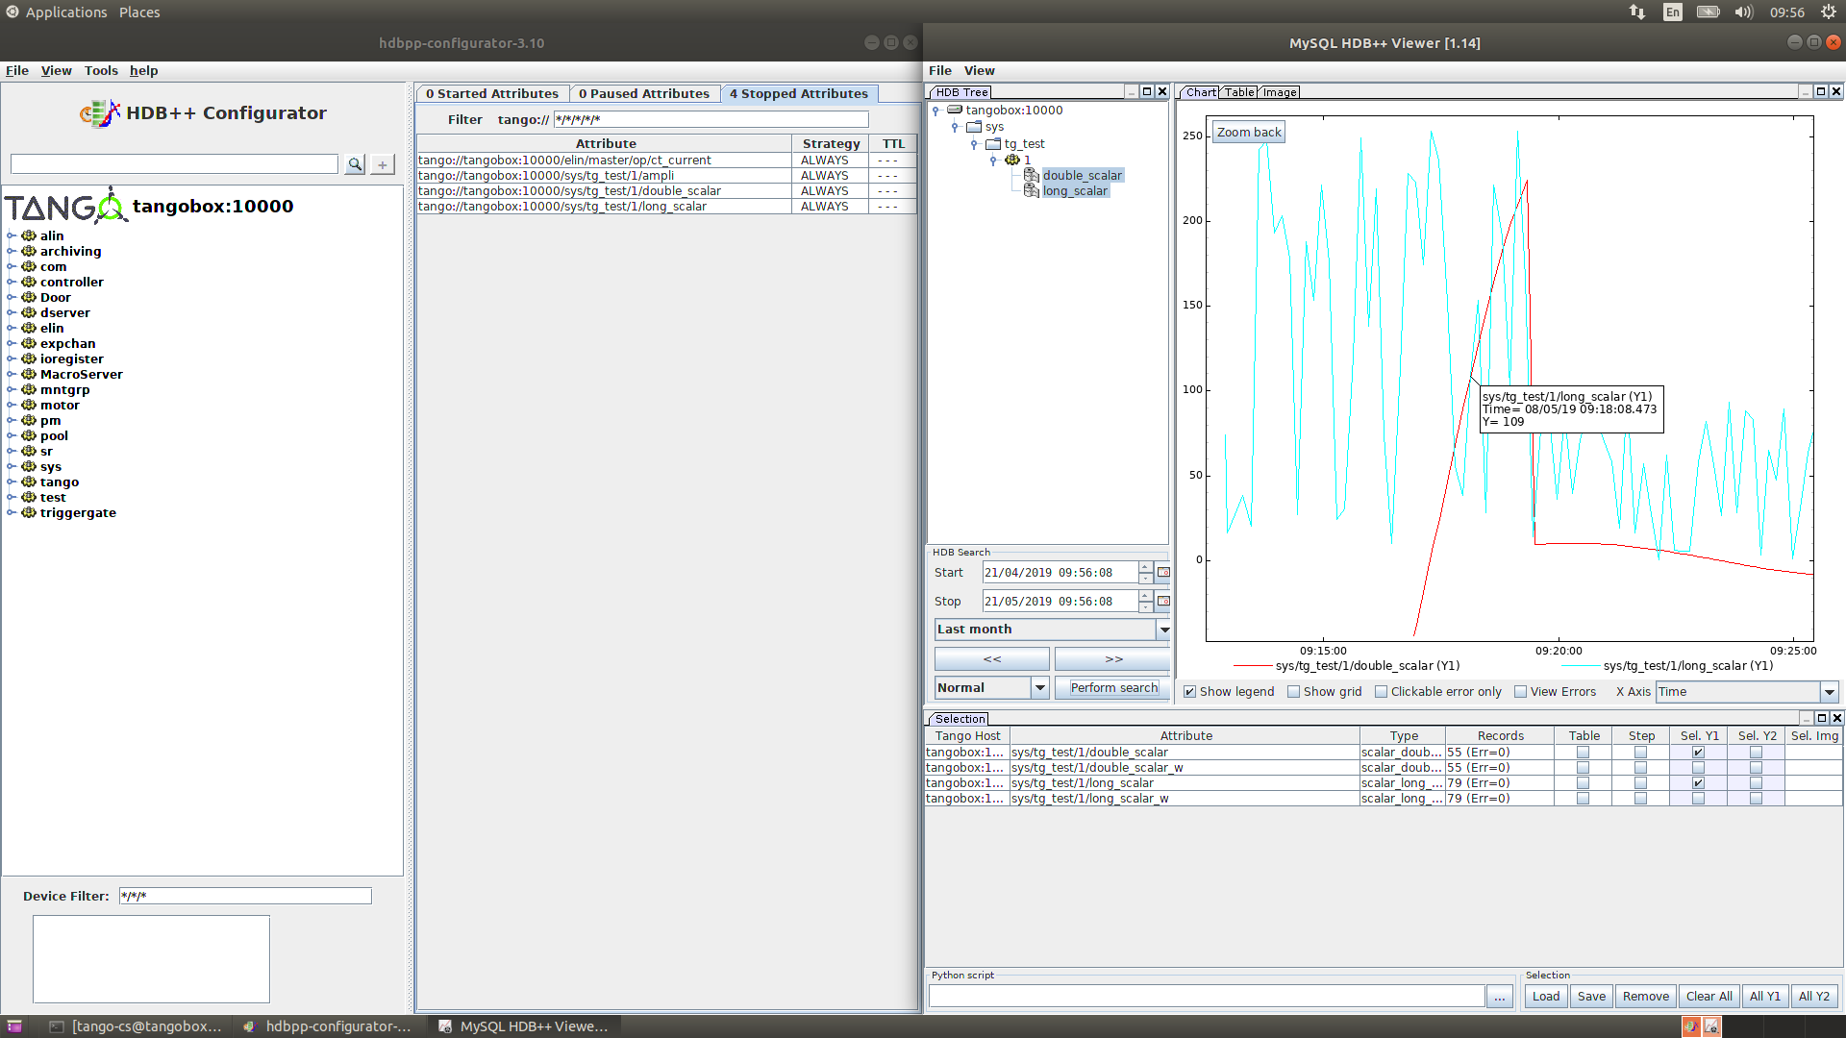This screenshot has width=1846, height=1038.
Task: Uncheck Sel. Y1 for double_scalar row
Action: 1698,753
